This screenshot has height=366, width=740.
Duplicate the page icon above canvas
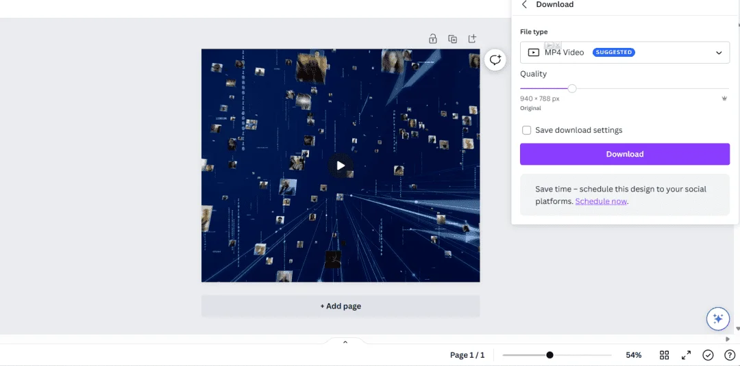pyautogui.click(x=453, y=39)
